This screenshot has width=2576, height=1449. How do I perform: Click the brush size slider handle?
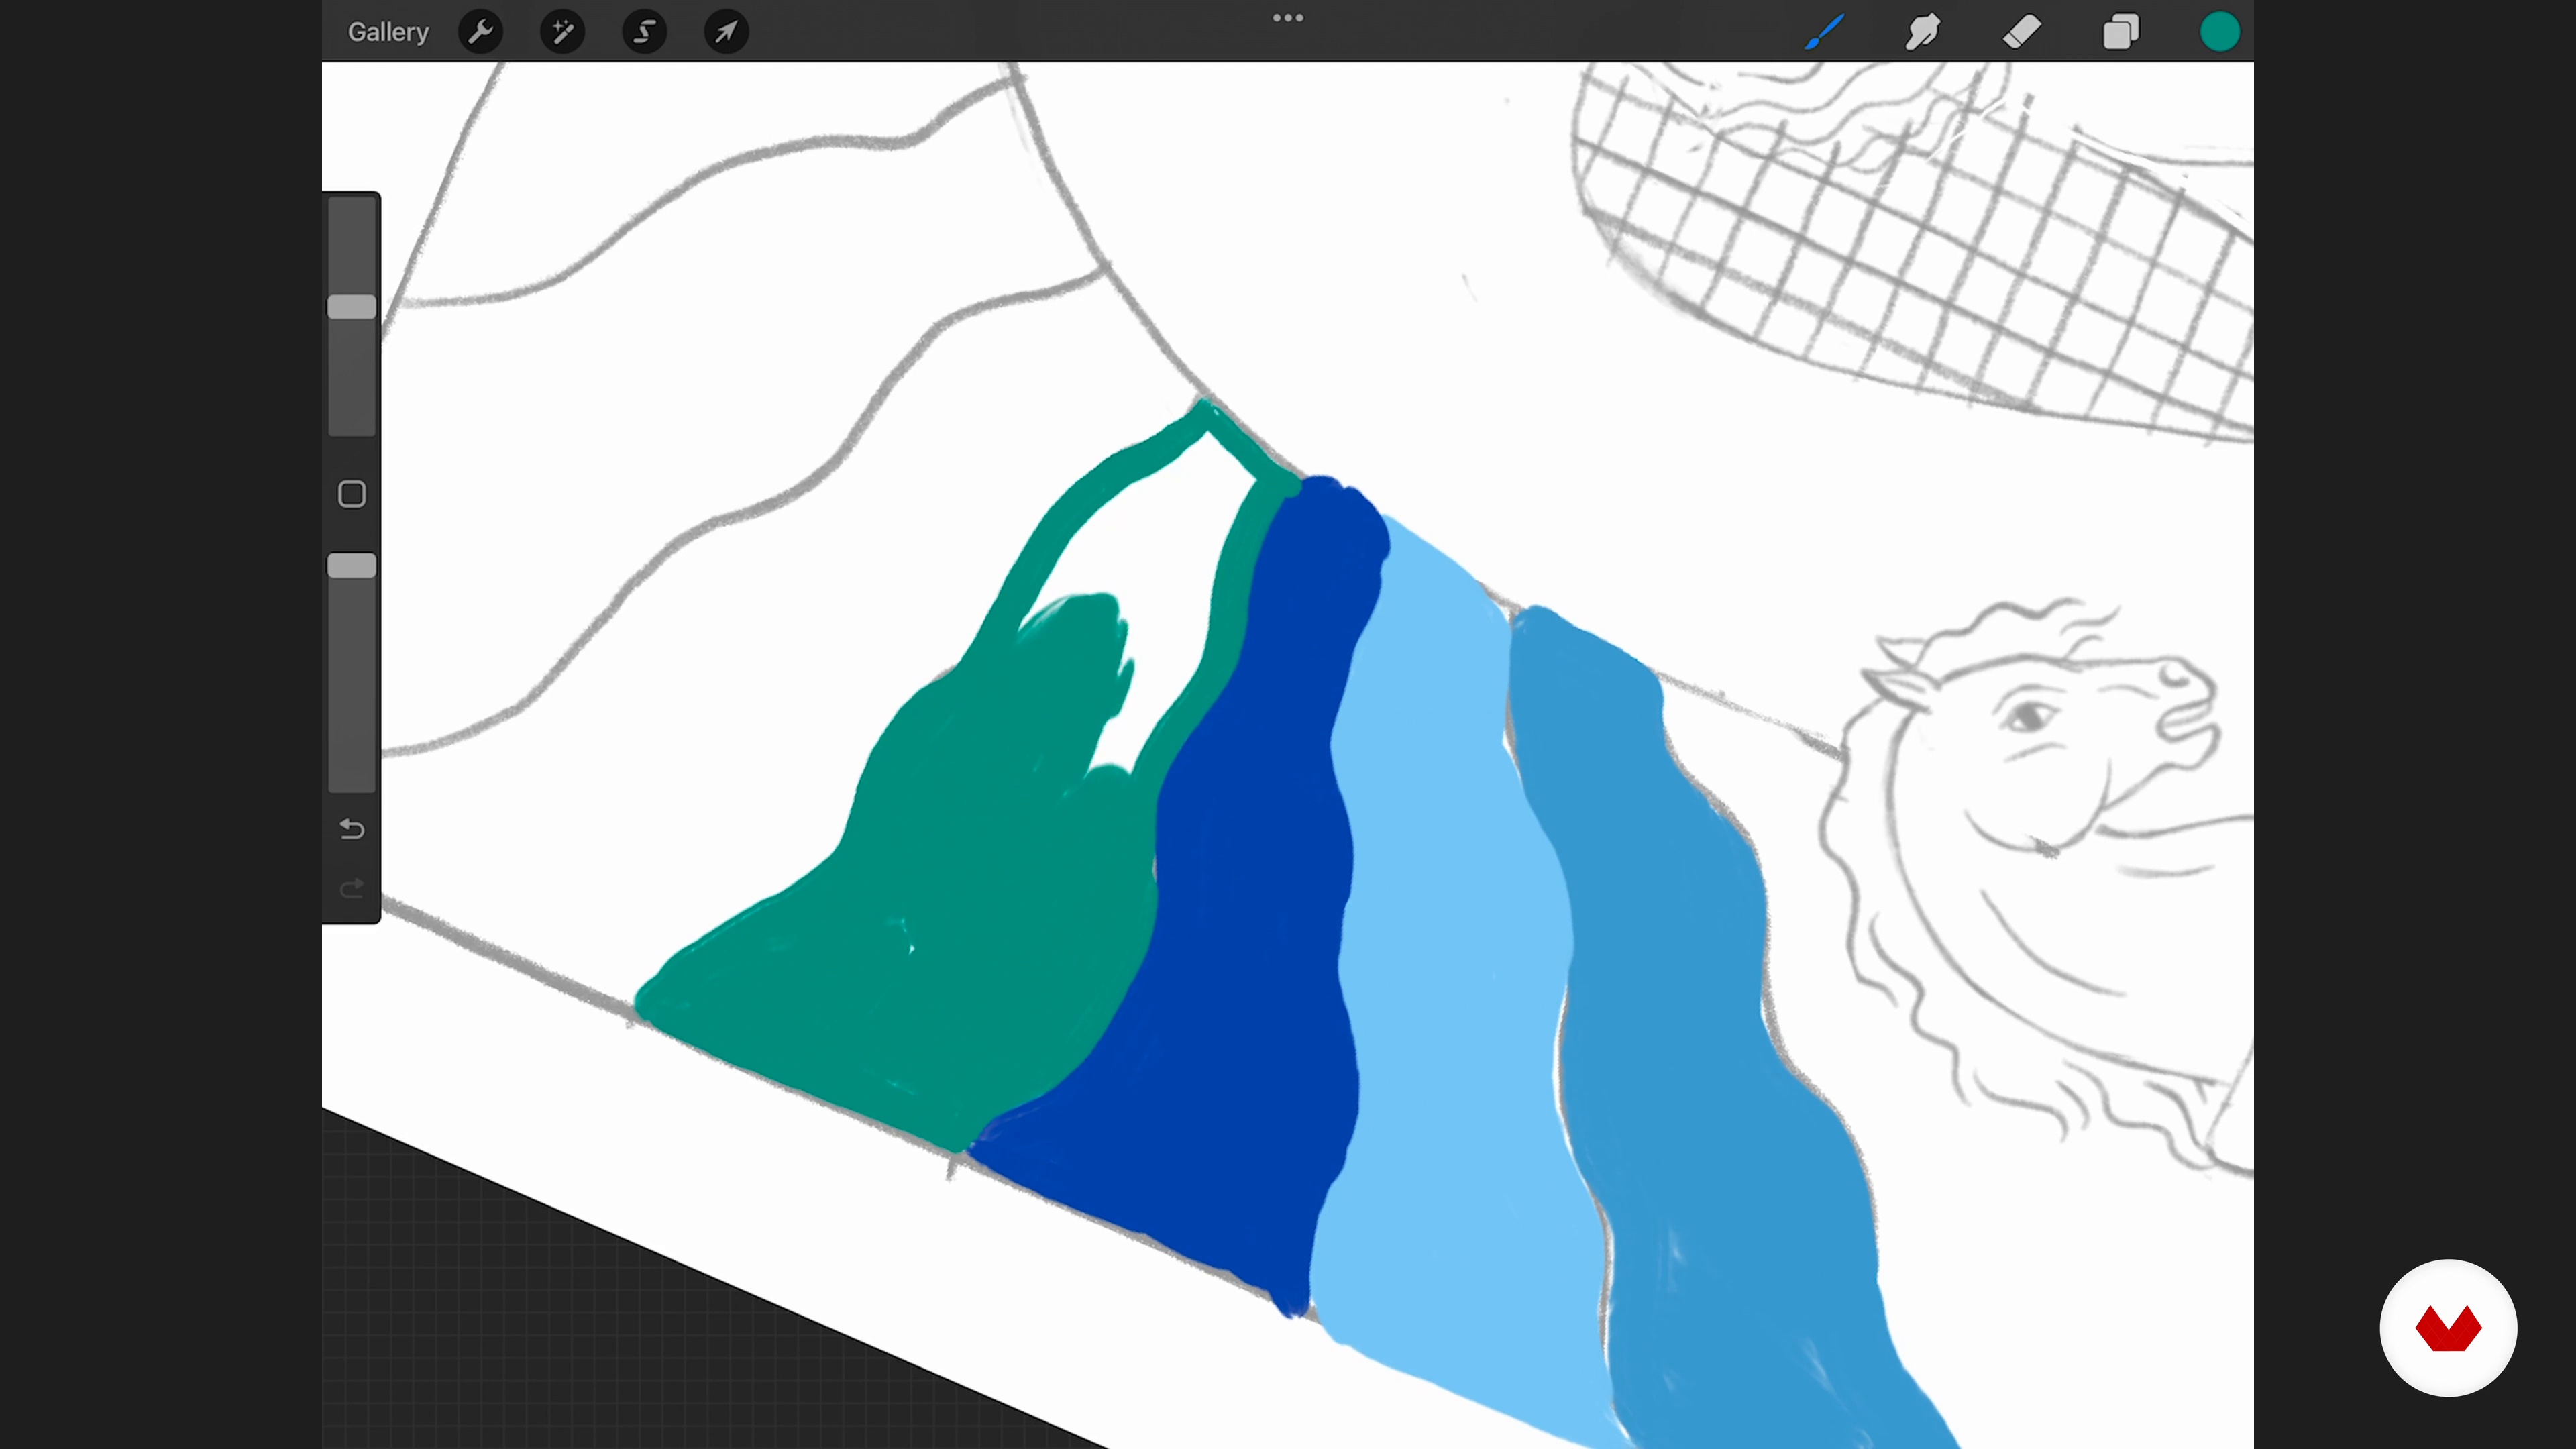click(x=352, y=307)
